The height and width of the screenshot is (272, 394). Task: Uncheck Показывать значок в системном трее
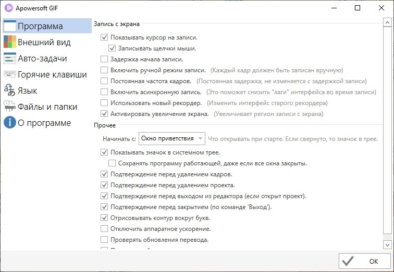104,152
